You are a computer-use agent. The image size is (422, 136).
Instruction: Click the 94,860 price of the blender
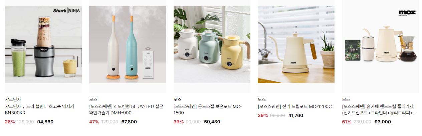click(45, 122)
